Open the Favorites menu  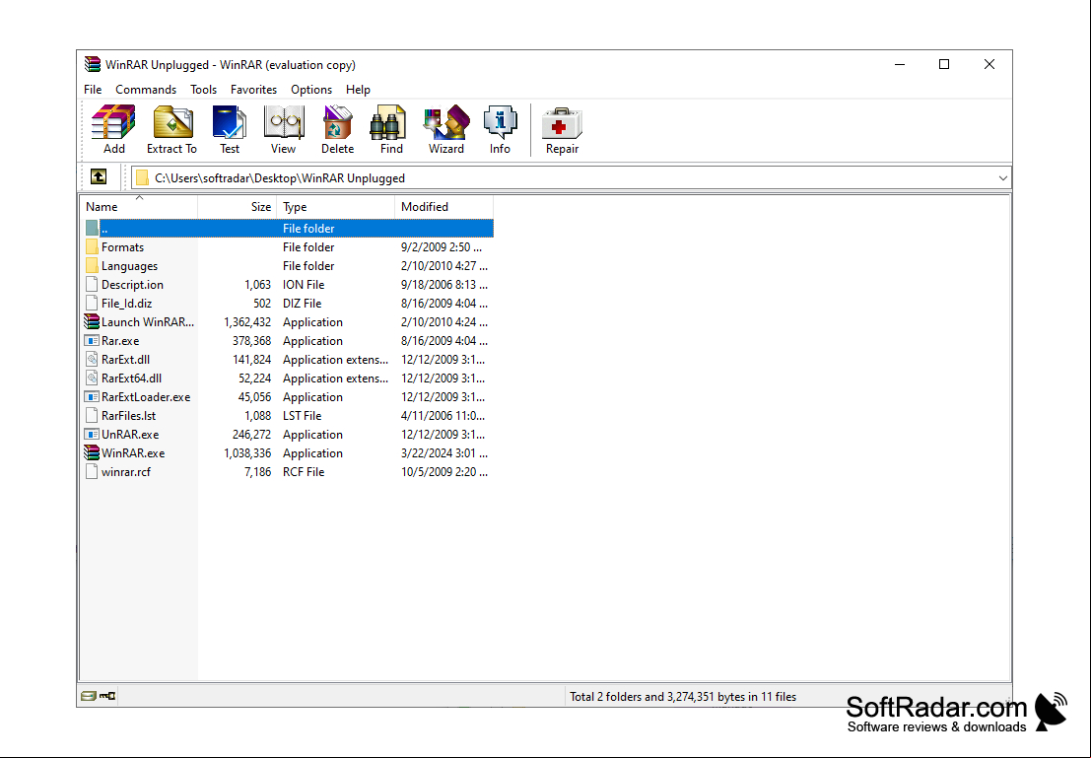point(254,89)
